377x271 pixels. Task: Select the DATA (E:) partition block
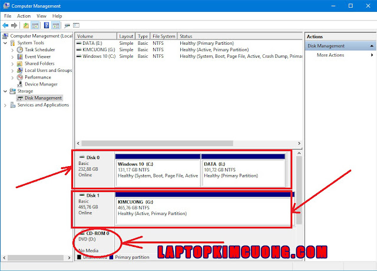click(243, 170)
